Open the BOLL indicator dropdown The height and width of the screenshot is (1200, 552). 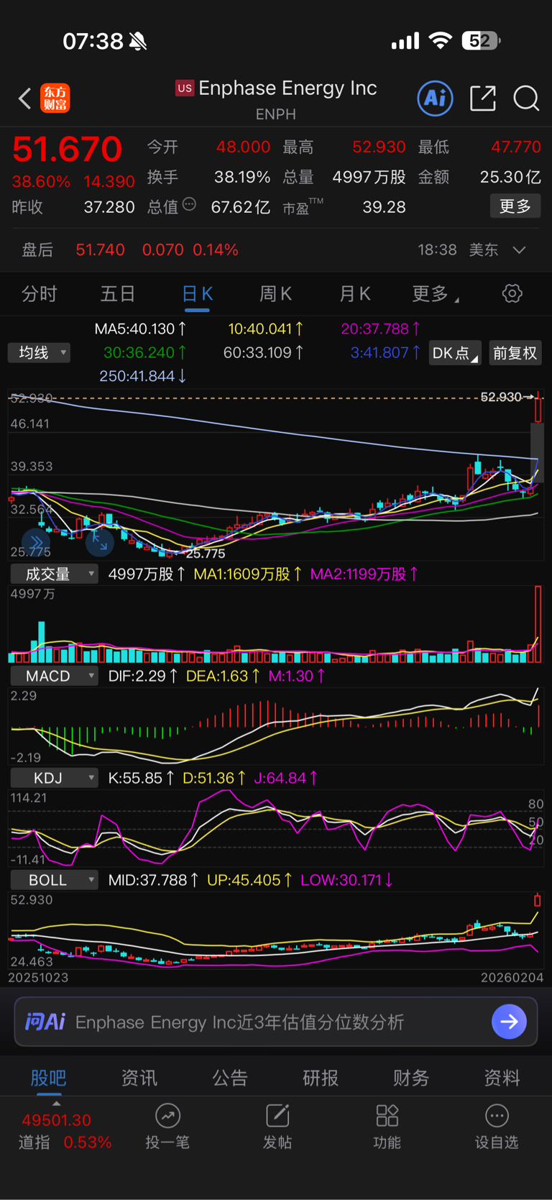tap(54, 880)
